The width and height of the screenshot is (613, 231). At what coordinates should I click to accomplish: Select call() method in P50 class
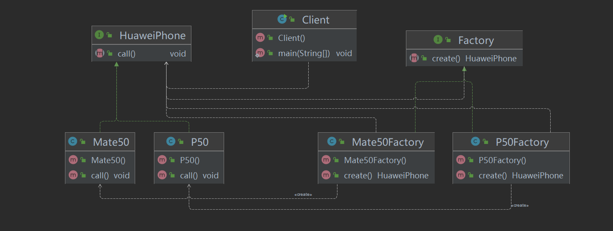click(189, 176)
